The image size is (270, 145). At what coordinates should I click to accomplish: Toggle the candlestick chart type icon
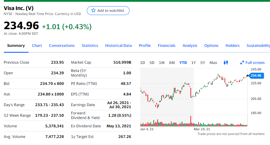click(226, 62)
